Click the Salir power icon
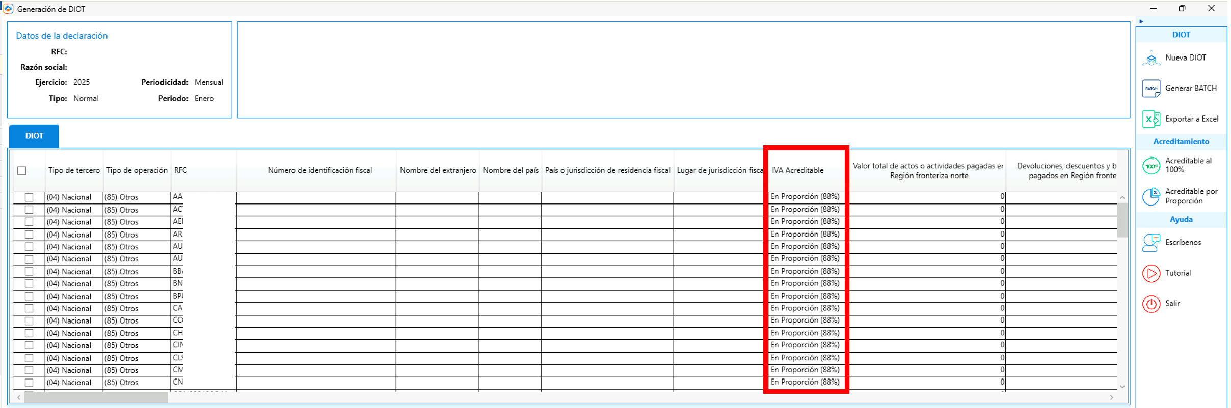 tap(1151, 304)
